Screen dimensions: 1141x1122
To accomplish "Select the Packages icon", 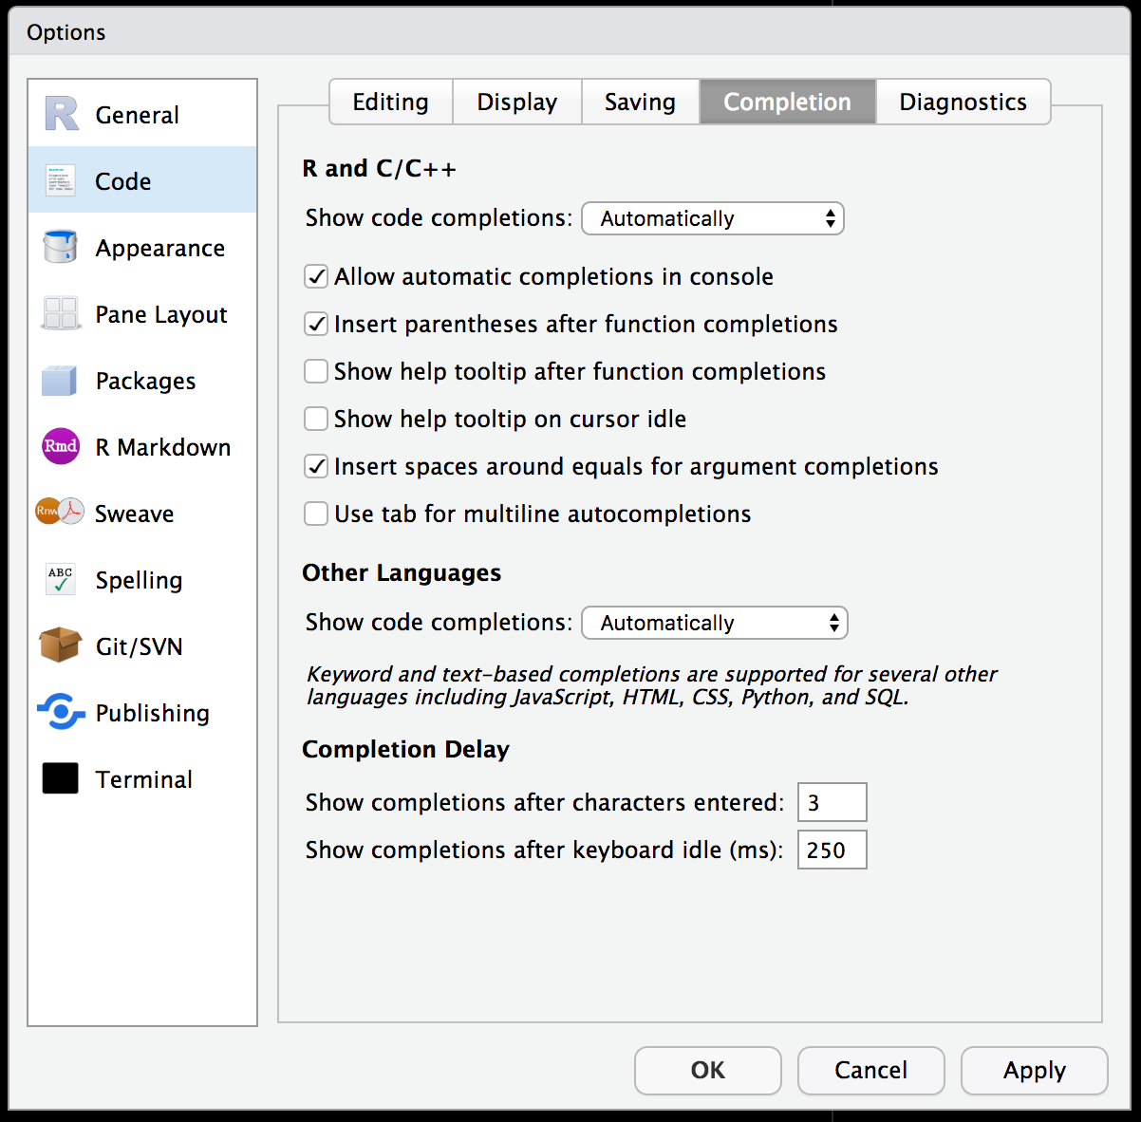I will [x=59, y=380].
